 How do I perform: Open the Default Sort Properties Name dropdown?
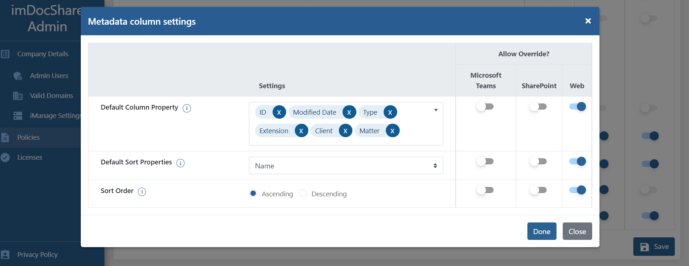pyautogui.click(x=346, y=166)
